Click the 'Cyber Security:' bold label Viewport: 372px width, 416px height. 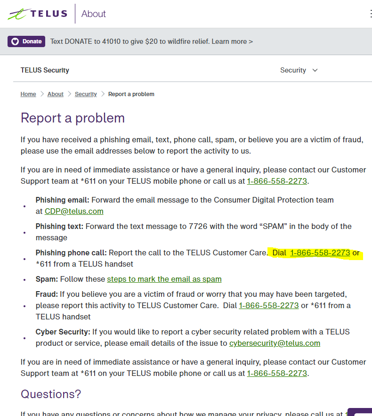click(x=63, y=332)
